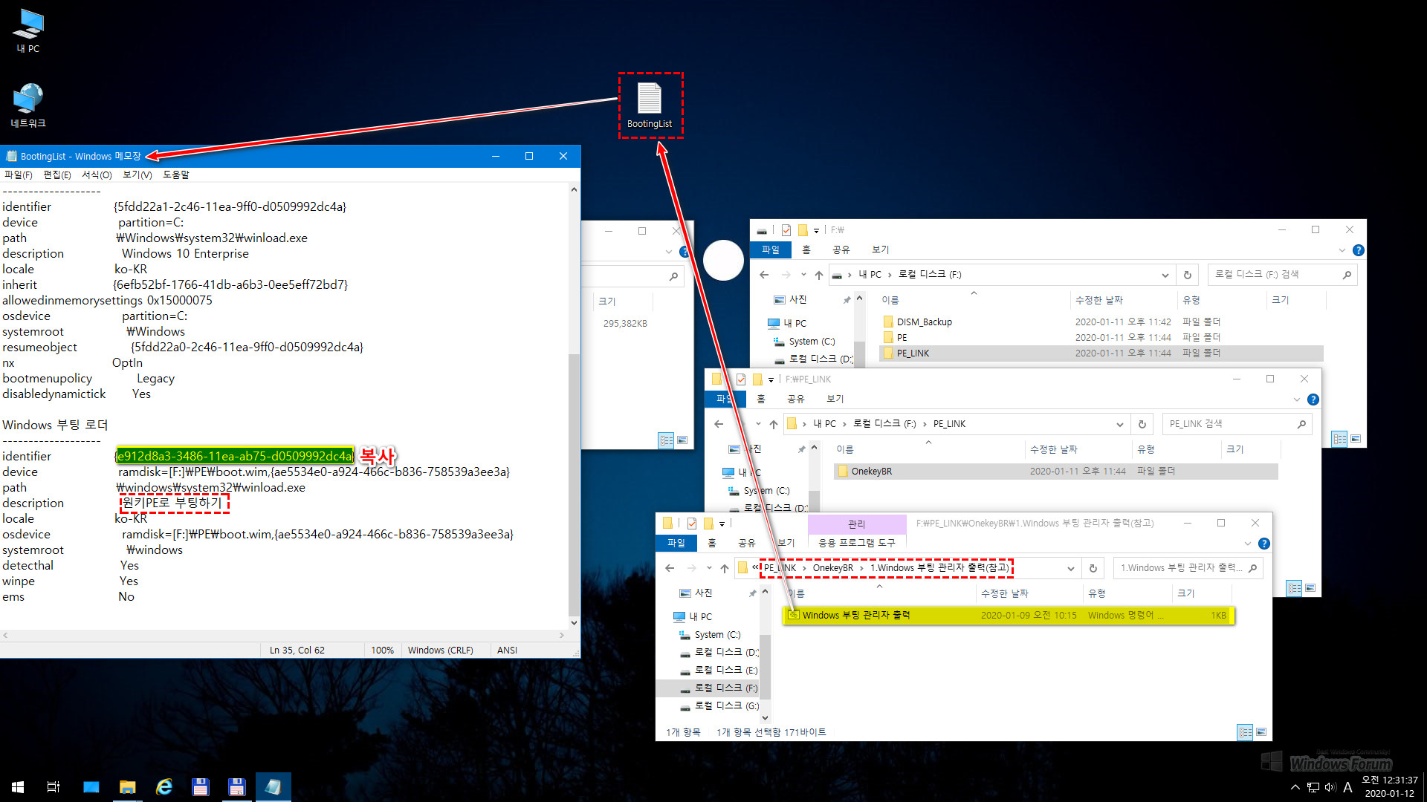Screen dimensions: 1427x802
Task: Expand address dropdown in PE_LINK window
Action: 1119,424
